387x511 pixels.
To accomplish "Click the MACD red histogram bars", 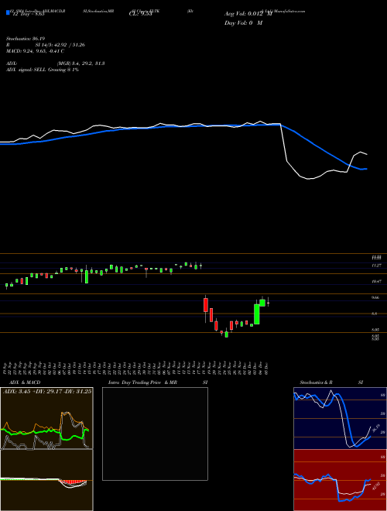I will [73, 482].
